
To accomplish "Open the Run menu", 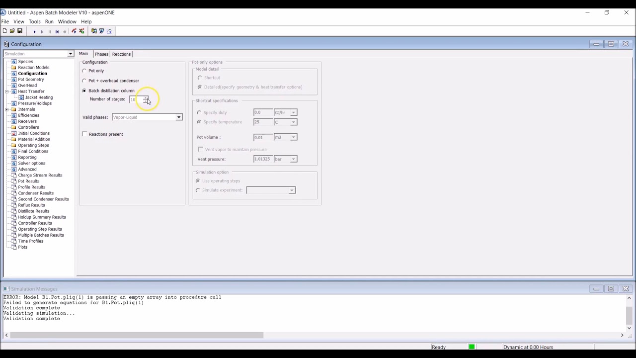I will click(x=49, y=22).
